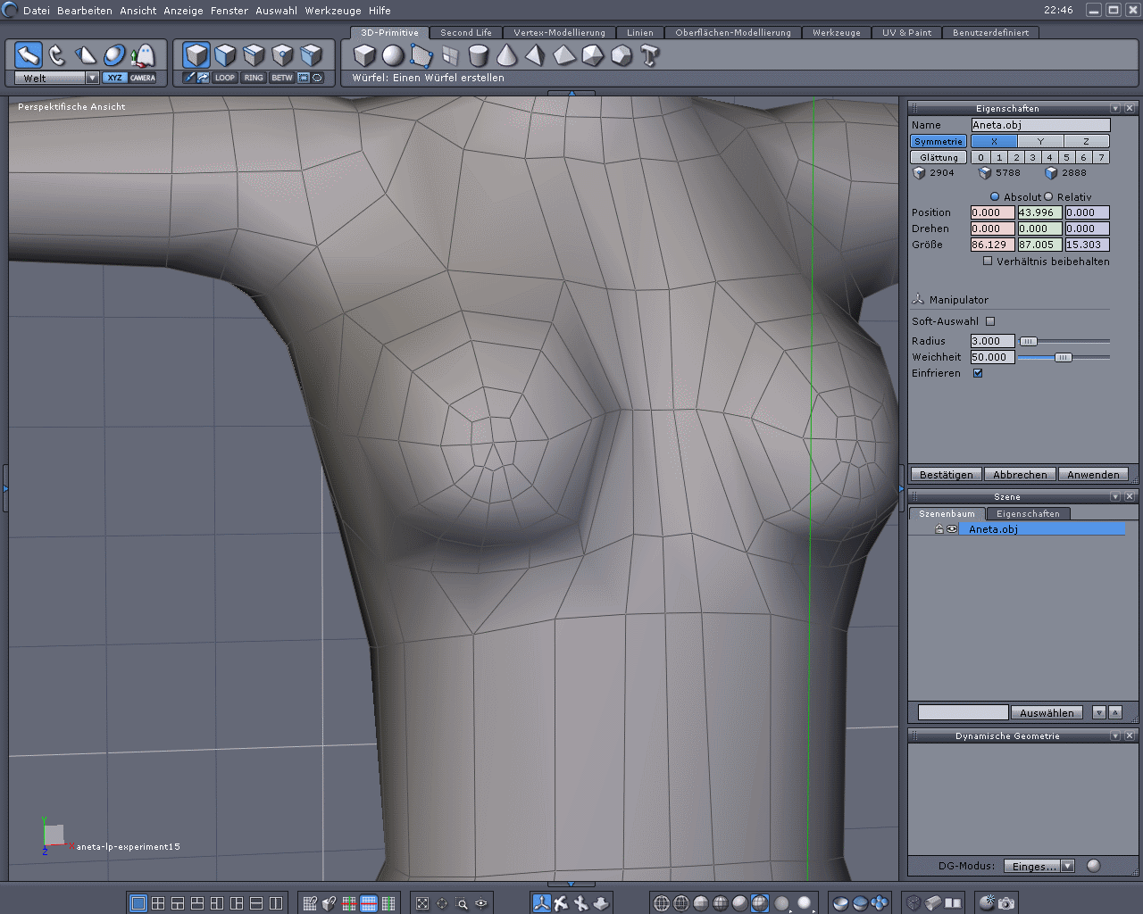Select the 3D text primitive icon
Screen dimensions: 1143x914
tap(649, 56)
